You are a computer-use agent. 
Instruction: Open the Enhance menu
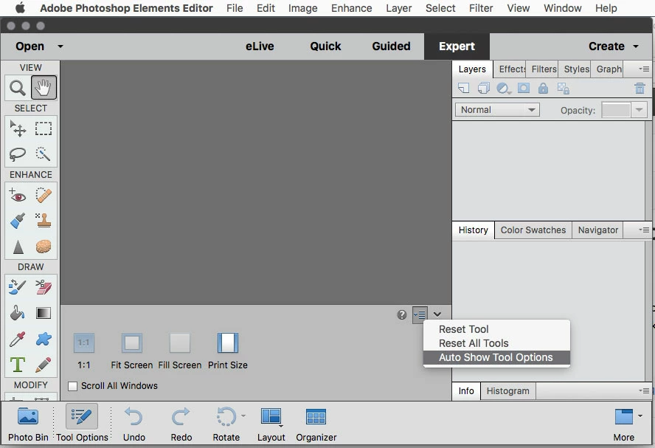point(351,8)
